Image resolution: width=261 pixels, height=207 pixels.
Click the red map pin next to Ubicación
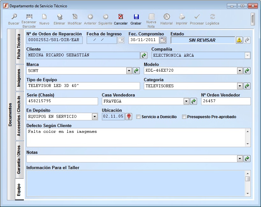pyautogui.click(x=129, y=117)
